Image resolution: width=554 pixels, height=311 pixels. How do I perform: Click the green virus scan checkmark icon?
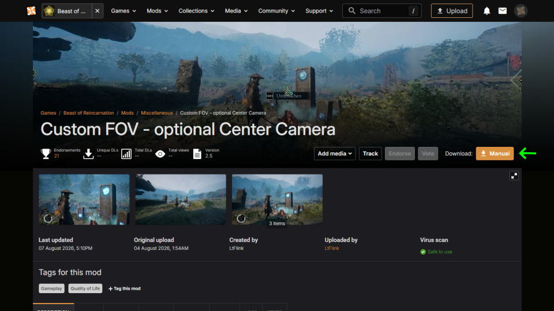click(423, 252)
